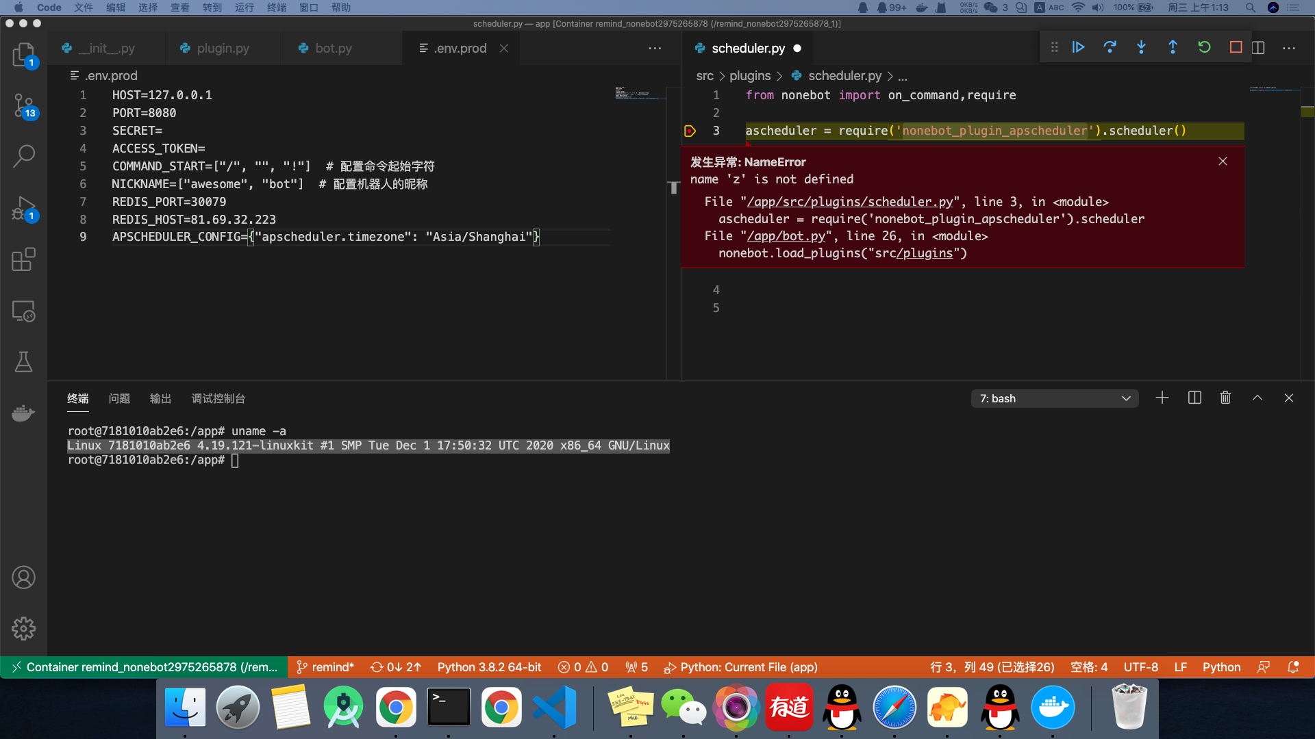
Task: Click Step Over in the debug toolbar
Action: click(x=1110, y=47)
